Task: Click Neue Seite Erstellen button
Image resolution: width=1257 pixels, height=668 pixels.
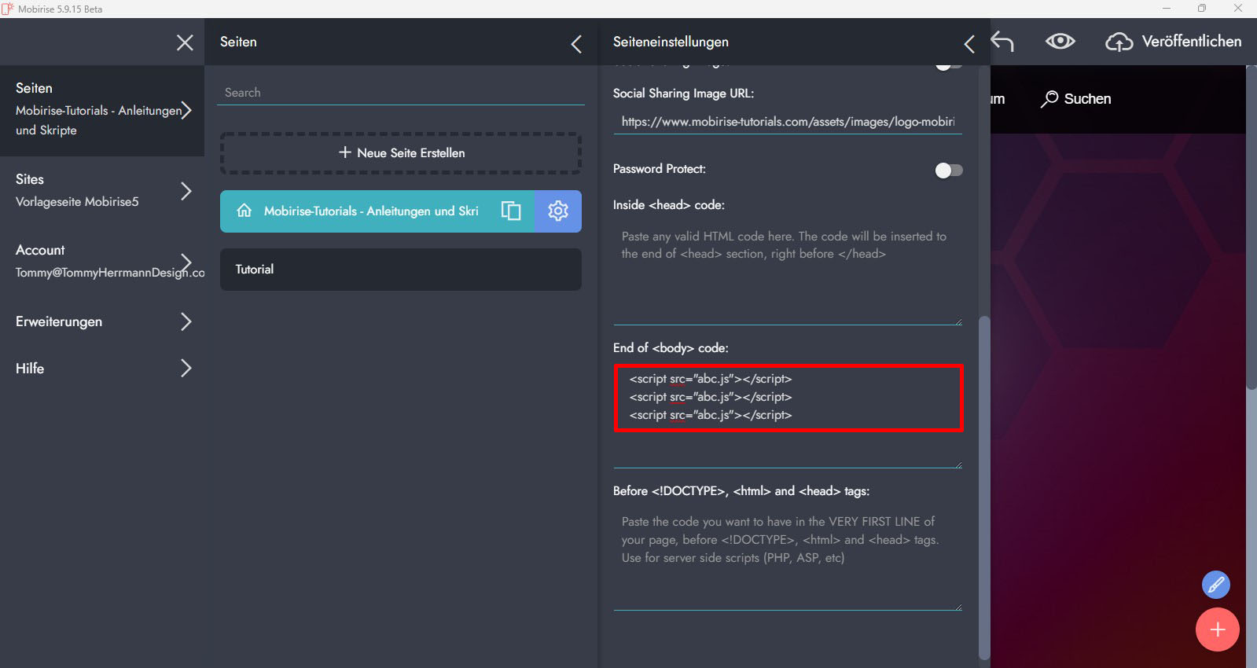Action: coord(401,152)
